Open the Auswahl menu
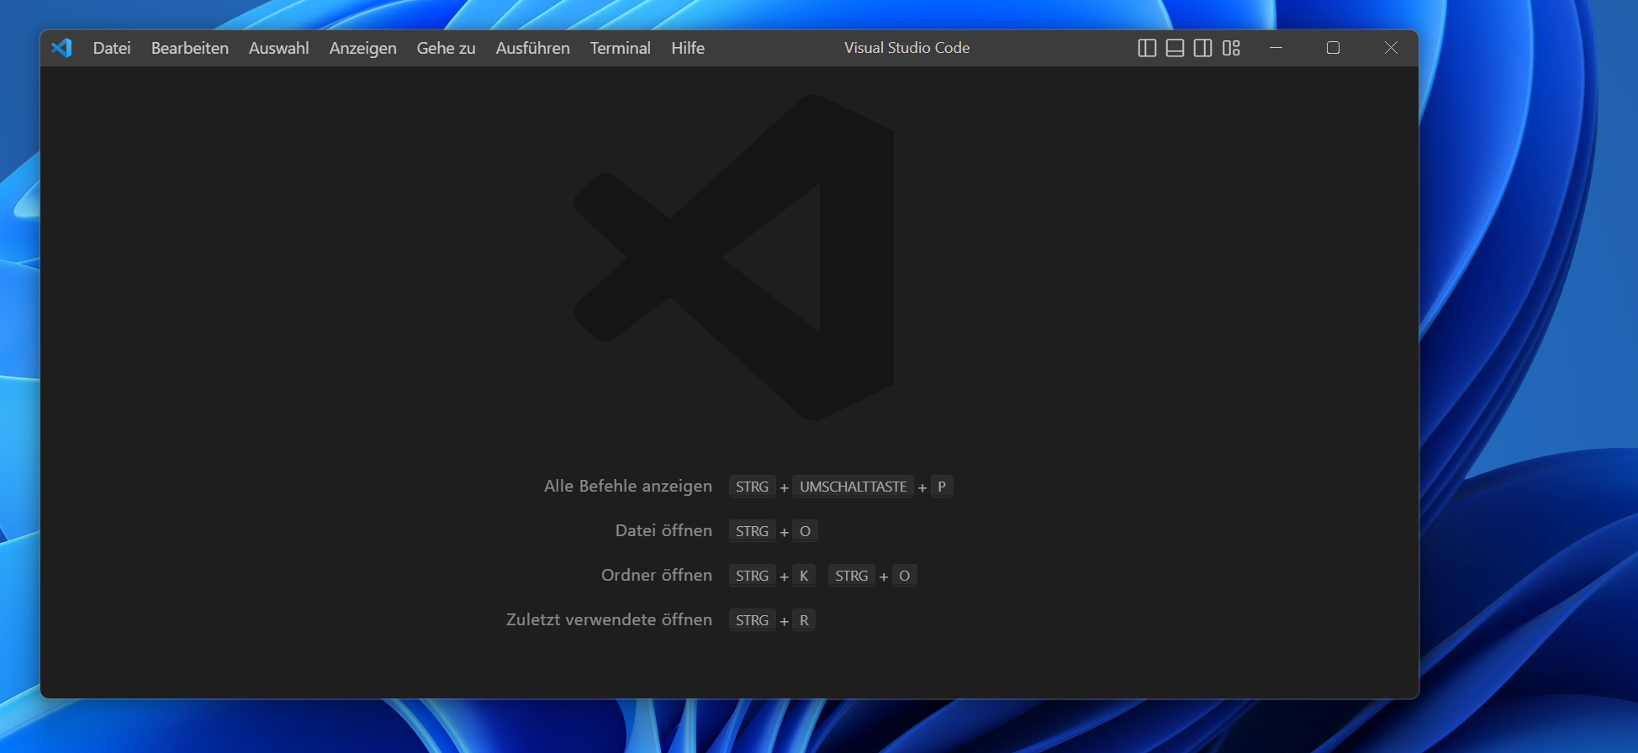 click(x=279, y=48)
